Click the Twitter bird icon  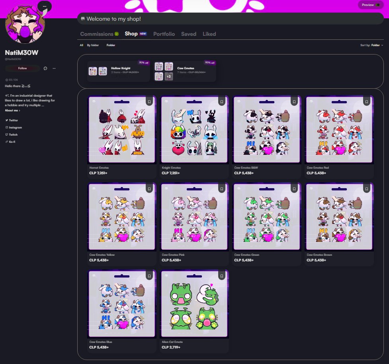pos(7,120)
